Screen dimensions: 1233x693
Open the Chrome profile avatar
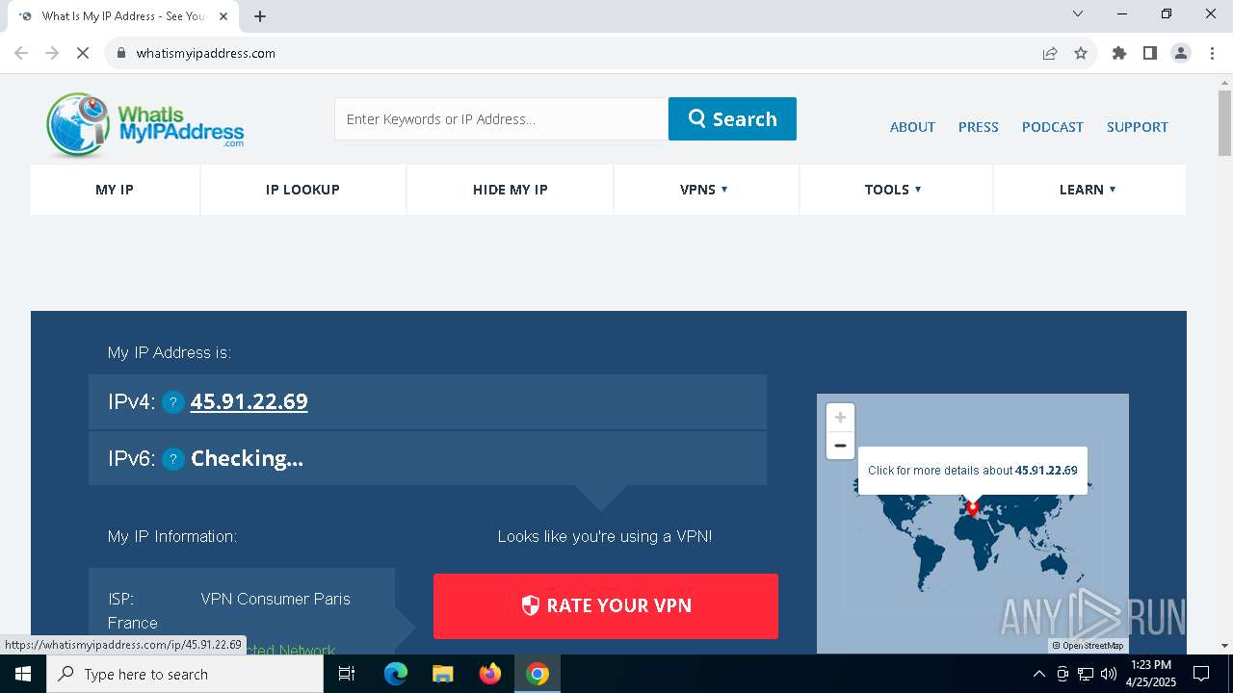coord(1181,53)
